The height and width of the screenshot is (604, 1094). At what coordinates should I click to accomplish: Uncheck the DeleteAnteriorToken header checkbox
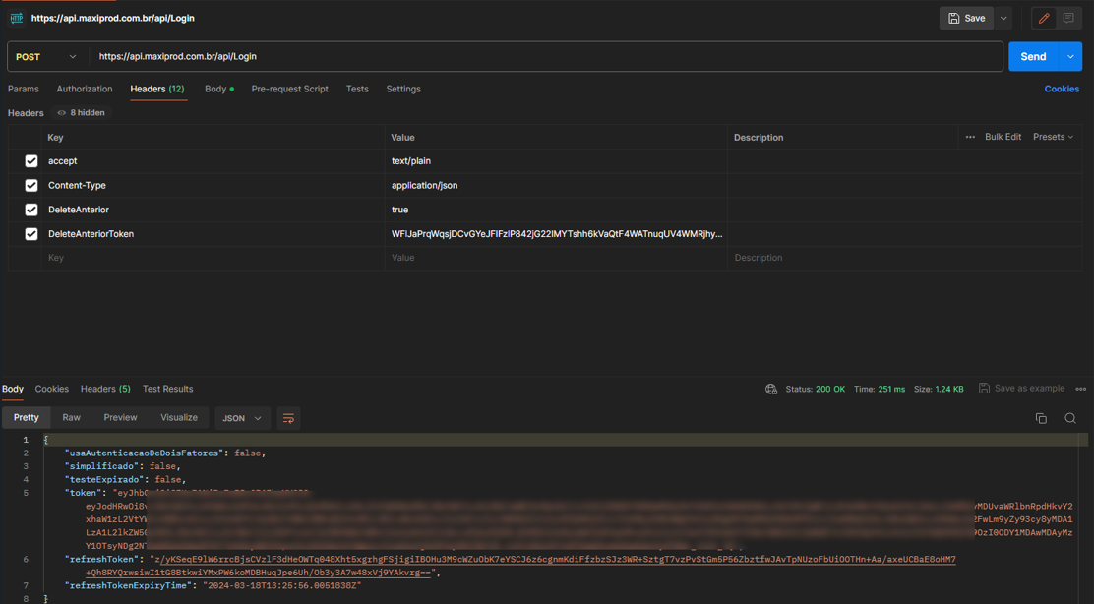pos(31,234)
